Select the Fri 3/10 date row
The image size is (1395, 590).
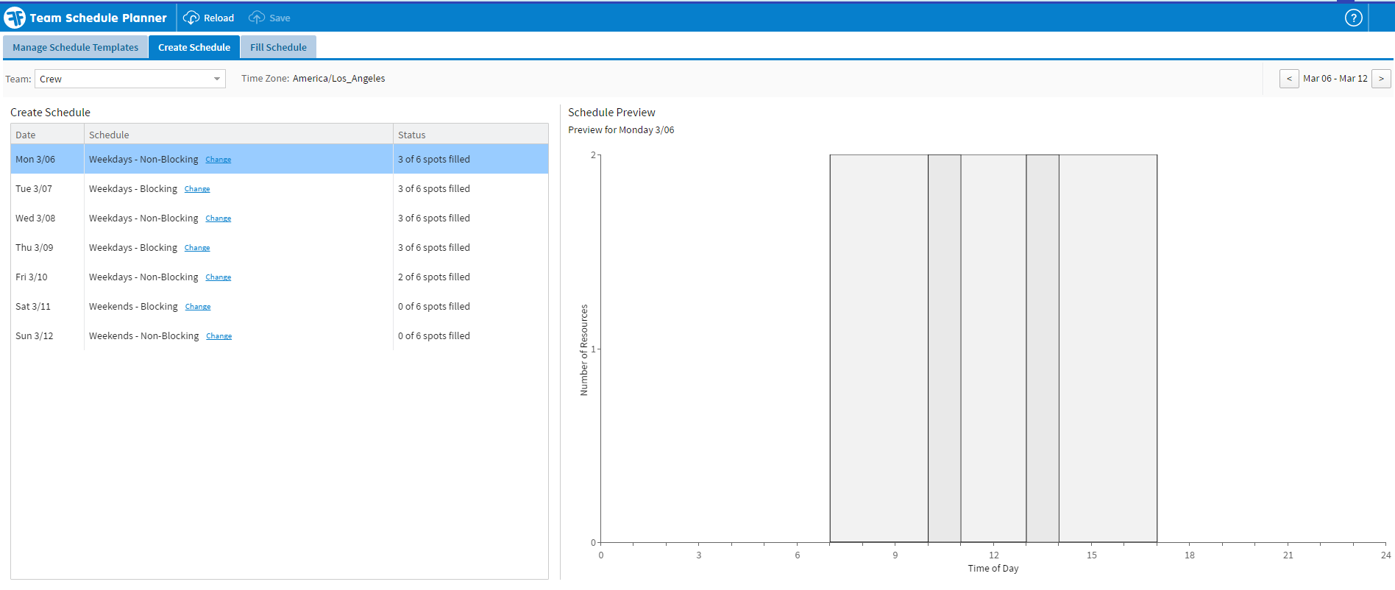click(32, 277)
